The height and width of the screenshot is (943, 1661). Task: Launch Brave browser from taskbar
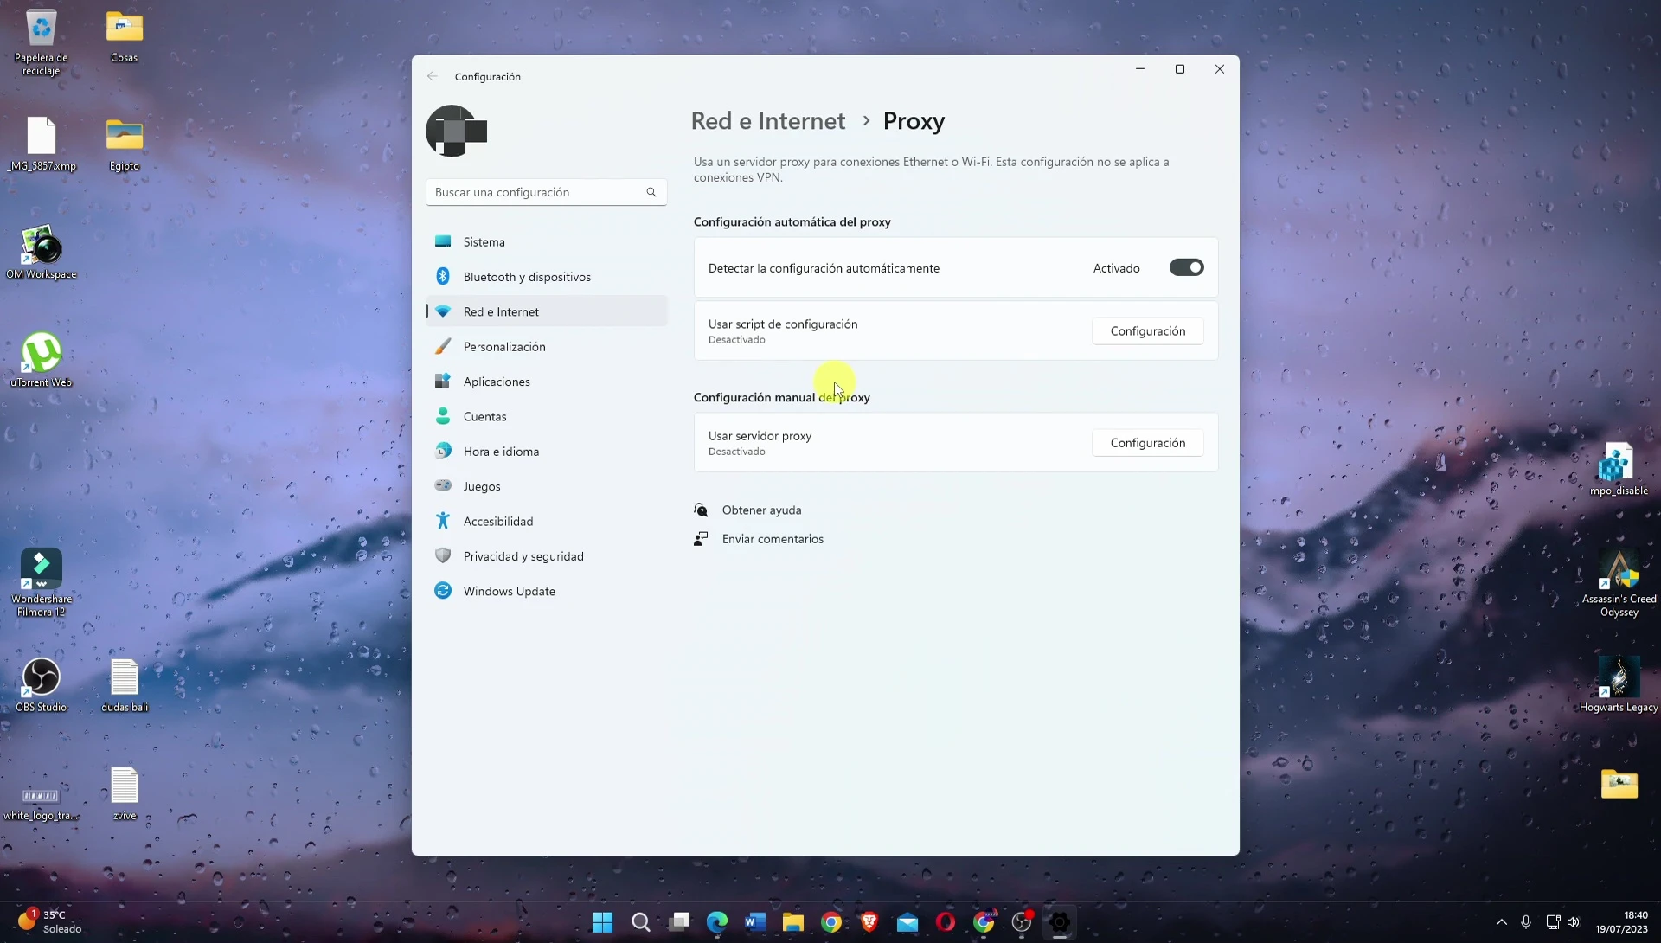point(869,922)
